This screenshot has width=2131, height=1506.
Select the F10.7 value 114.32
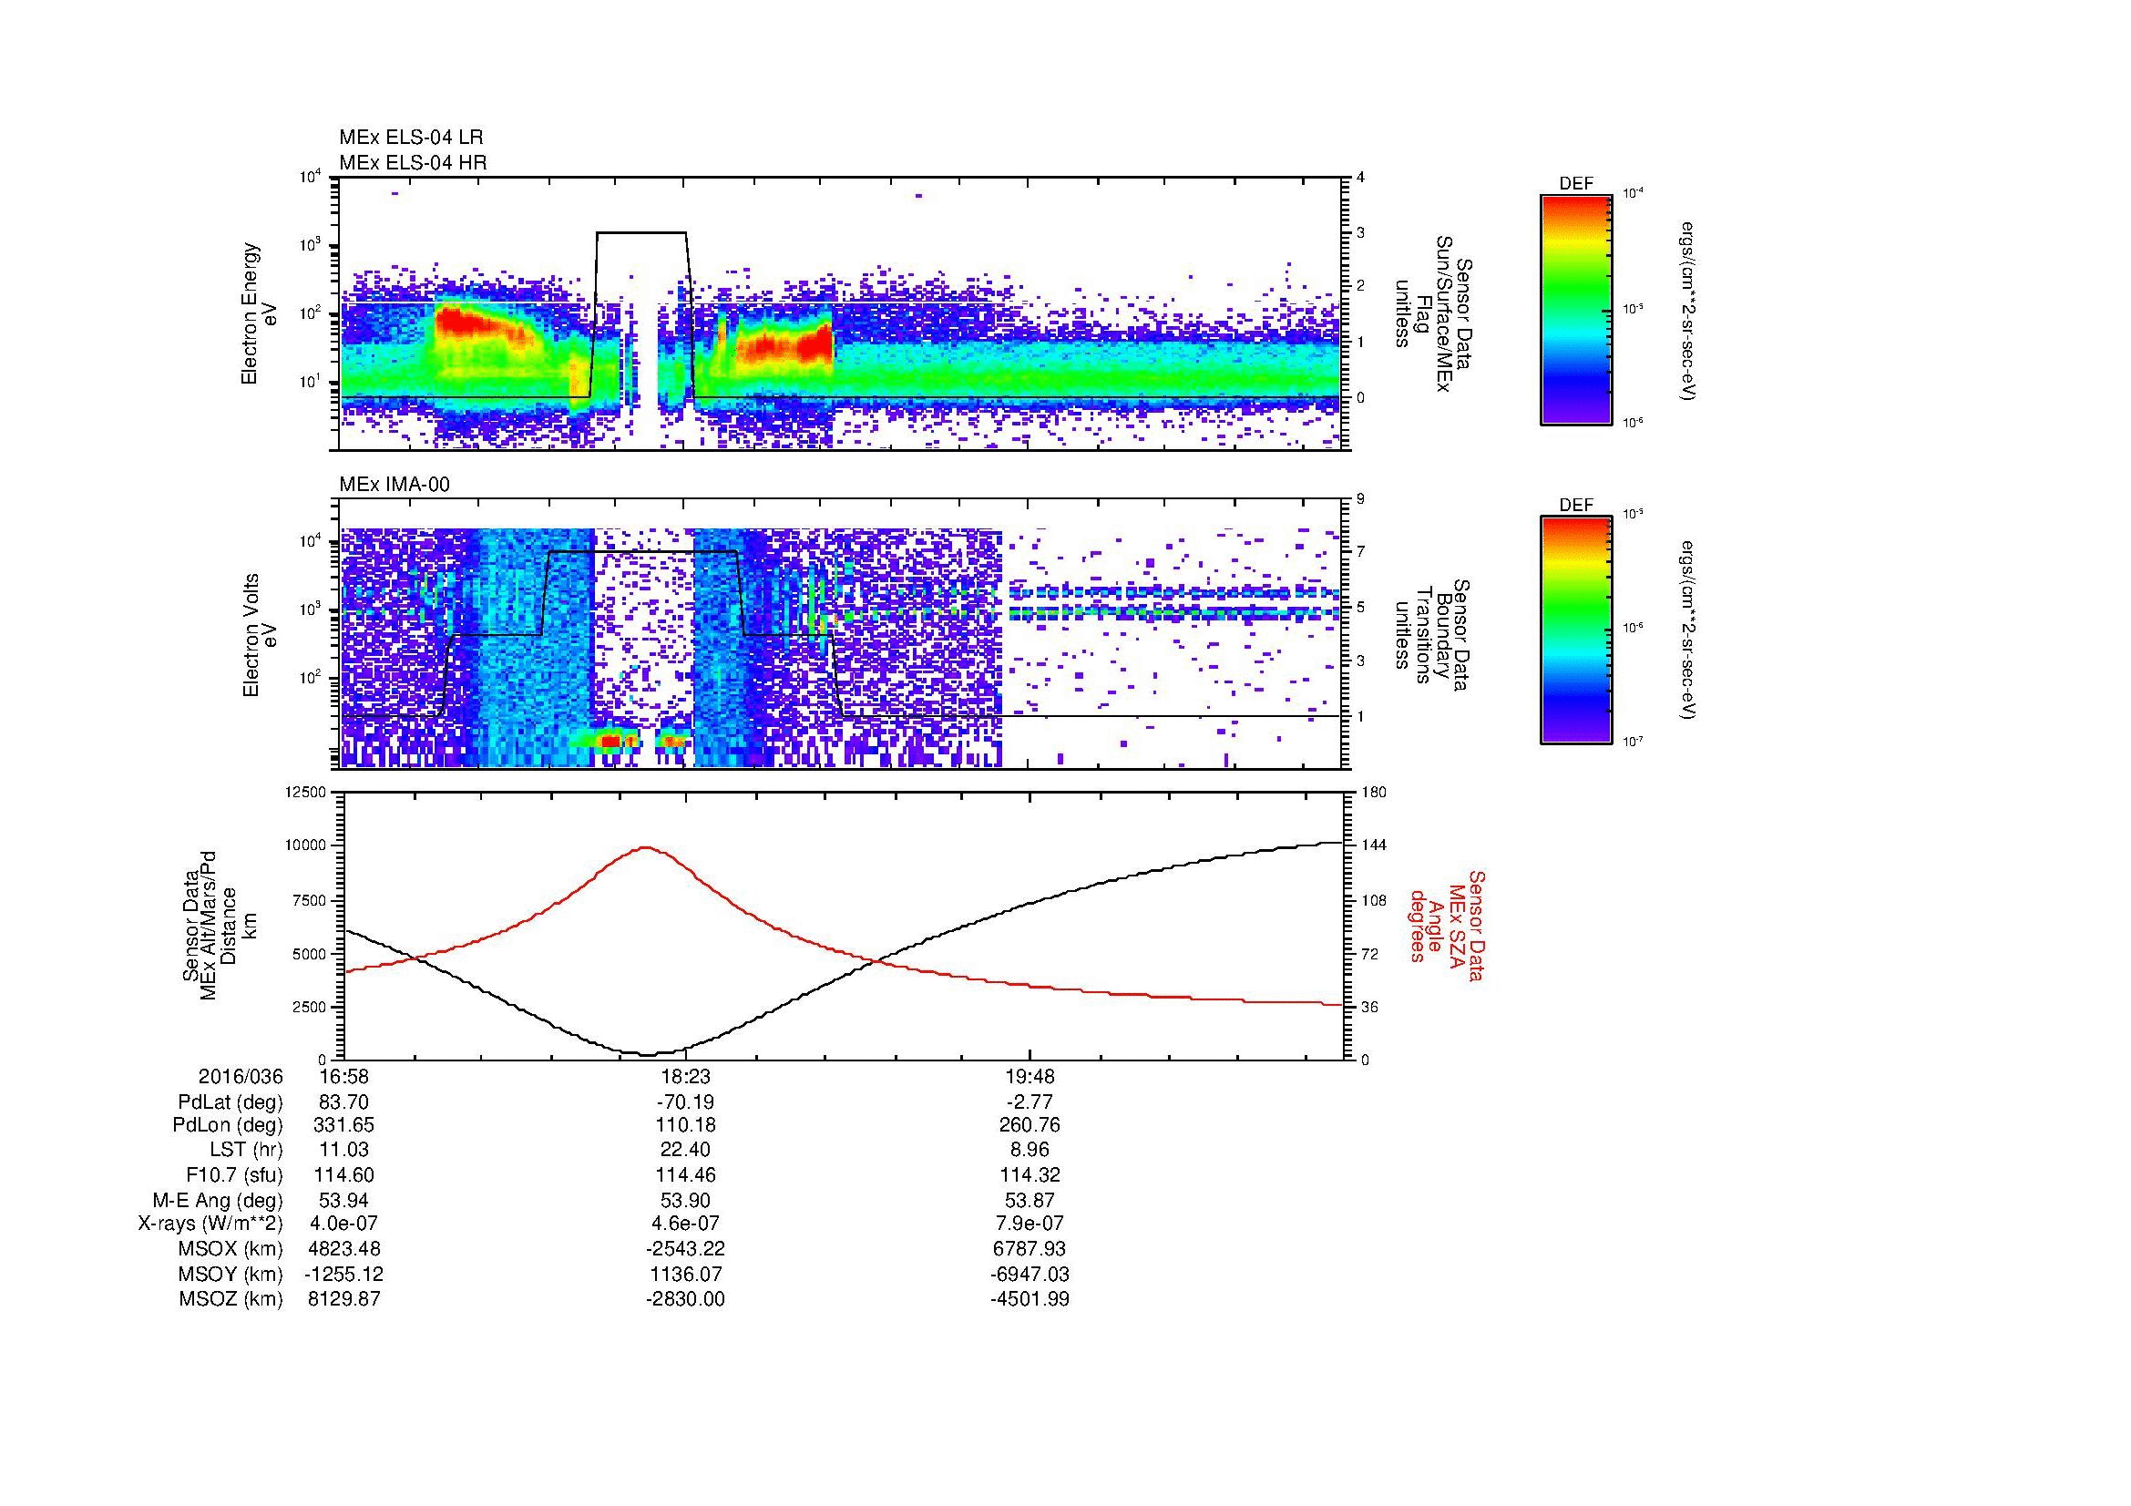click(1030, 1174)
